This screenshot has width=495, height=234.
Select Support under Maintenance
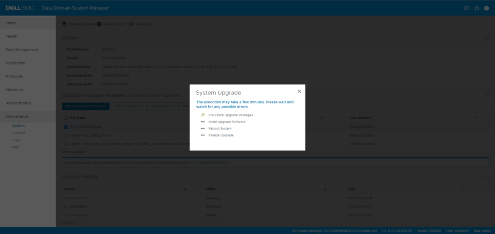19,132
